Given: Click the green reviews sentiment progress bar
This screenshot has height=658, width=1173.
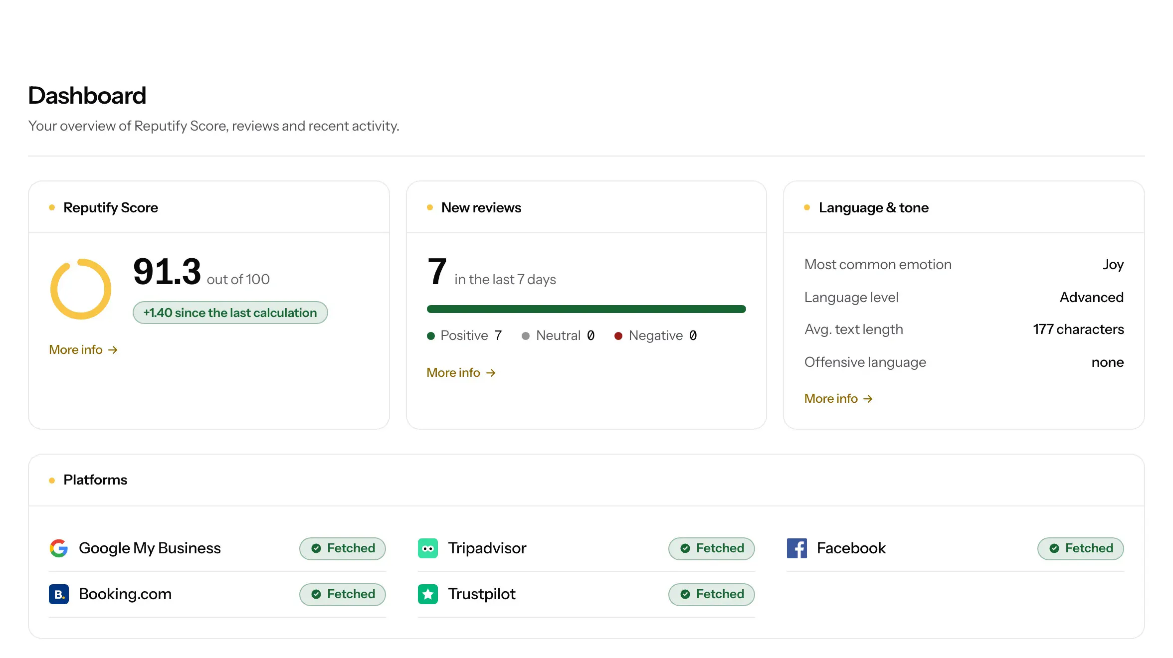Looking at the screenshot, I should pos(586,309).
